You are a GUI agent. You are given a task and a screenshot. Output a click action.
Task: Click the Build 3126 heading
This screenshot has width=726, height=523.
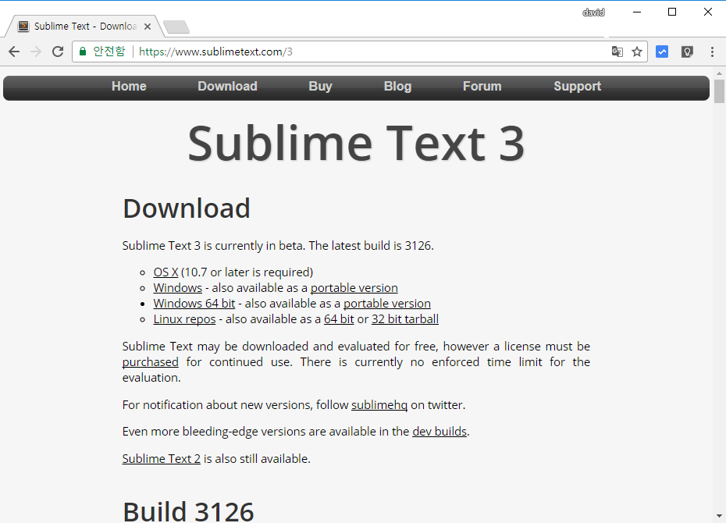[x=188, y=511]
